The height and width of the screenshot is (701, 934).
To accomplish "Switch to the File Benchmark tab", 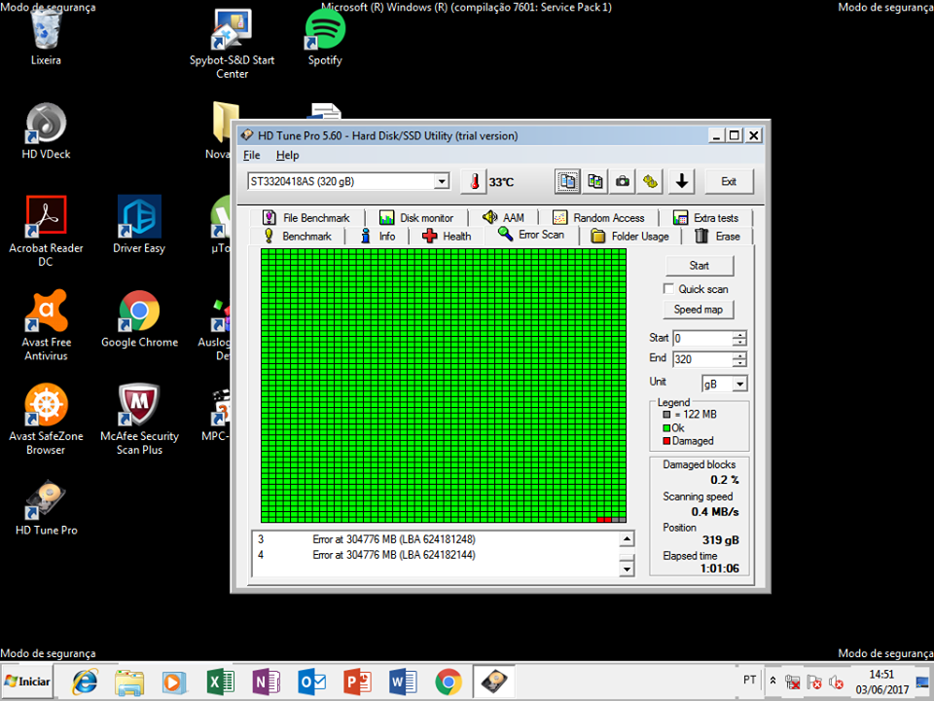I will pos(306,217).
